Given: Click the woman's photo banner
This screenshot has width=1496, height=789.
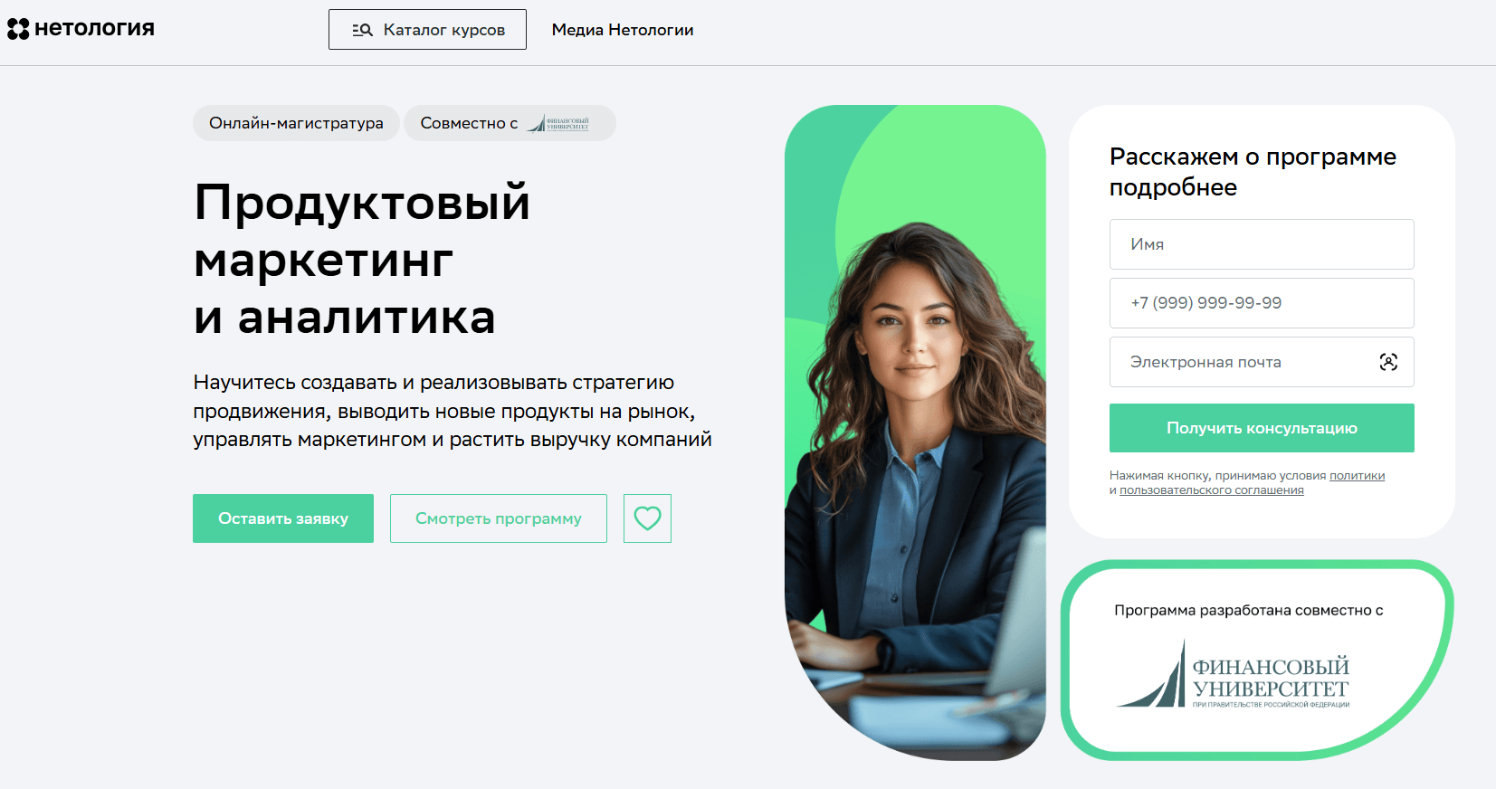Looking at the screenshot, I should click(915, 433).
